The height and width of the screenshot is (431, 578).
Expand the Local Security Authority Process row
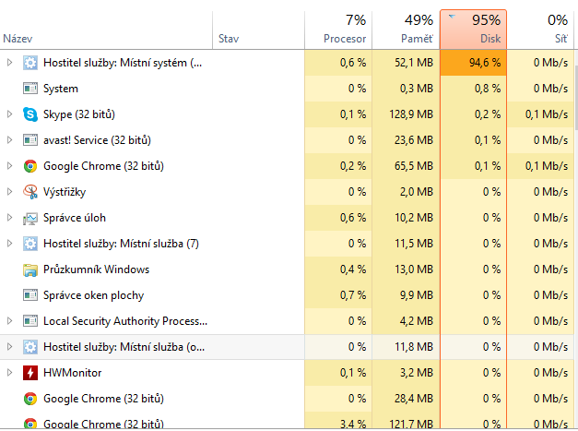[x=10, y=321]
